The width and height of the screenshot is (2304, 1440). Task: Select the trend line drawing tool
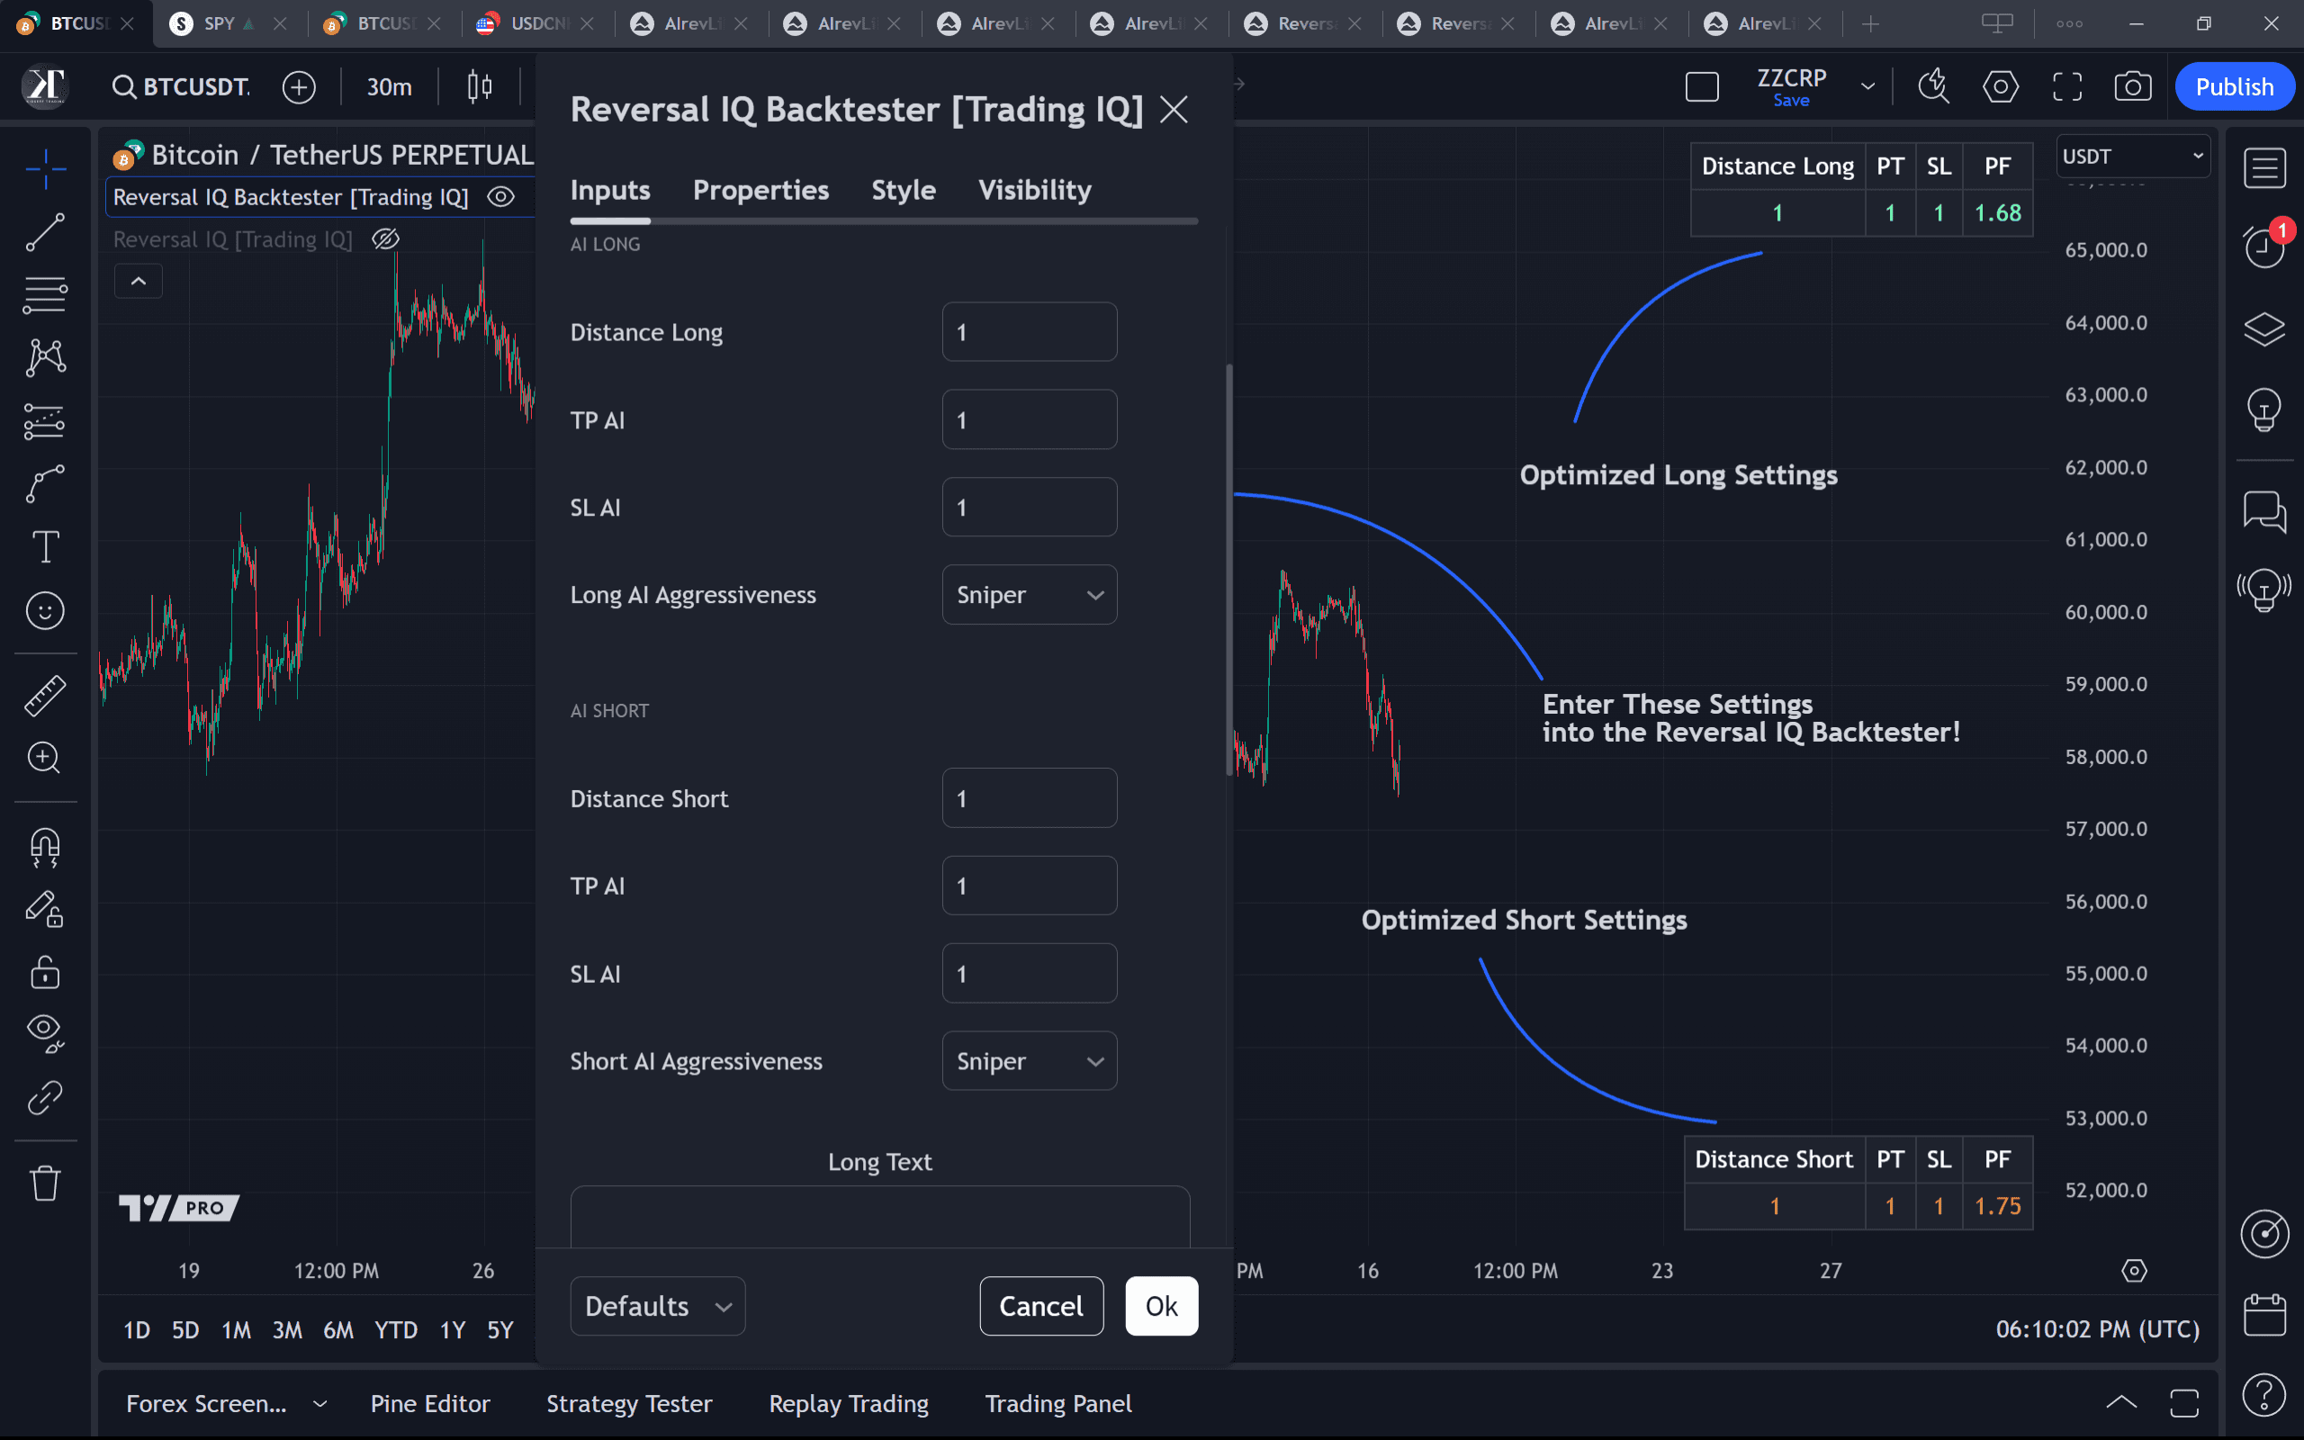point(45,232)
